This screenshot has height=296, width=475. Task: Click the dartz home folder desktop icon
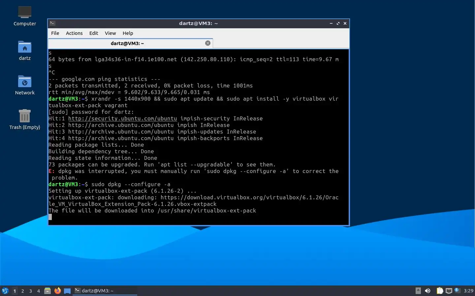pos(25,51)
